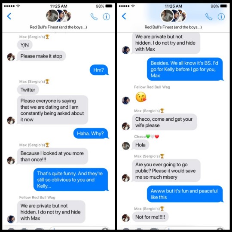Tap Checo's avatar next to Hola
Image resolution: width=232 pixels, height=232 pixels.
point(126,146)
